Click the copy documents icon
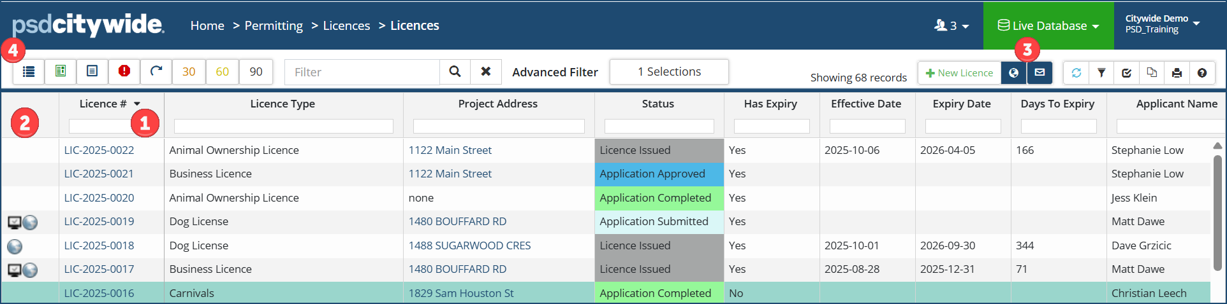1227x304 pixels. click(x=1152, y=73)
